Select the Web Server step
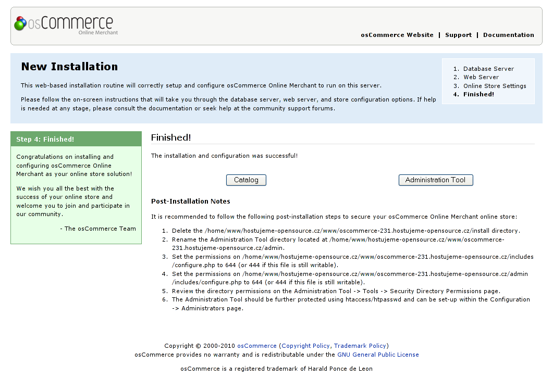 pos(481,77)
